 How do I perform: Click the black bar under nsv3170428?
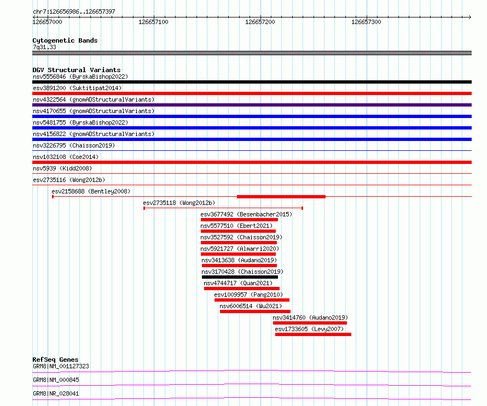click(240, 277)
